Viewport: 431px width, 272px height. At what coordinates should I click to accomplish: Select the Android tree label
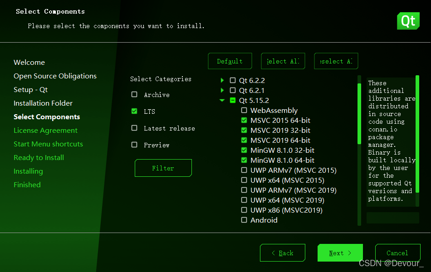[x=264, y=220]
